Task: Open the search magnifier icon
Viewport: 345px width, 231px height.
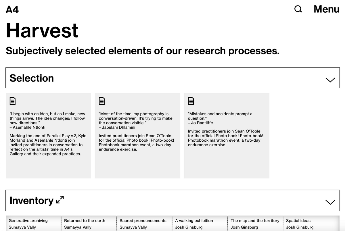Action: [x=298, y=9]
